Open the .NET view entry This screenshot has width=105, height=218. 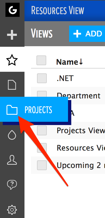tap(65, 78)
